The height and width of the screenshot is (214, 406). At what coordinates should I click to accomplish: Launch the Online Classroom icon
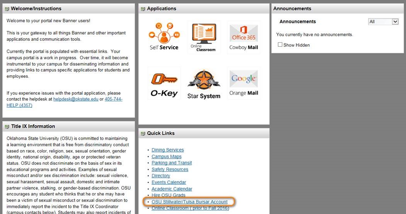pos(204,37)
